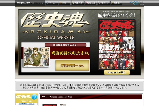The width and height of the screenshot is (159, 106).
Task: Open the ゲーム navigation tab
Action: point(52,3)
